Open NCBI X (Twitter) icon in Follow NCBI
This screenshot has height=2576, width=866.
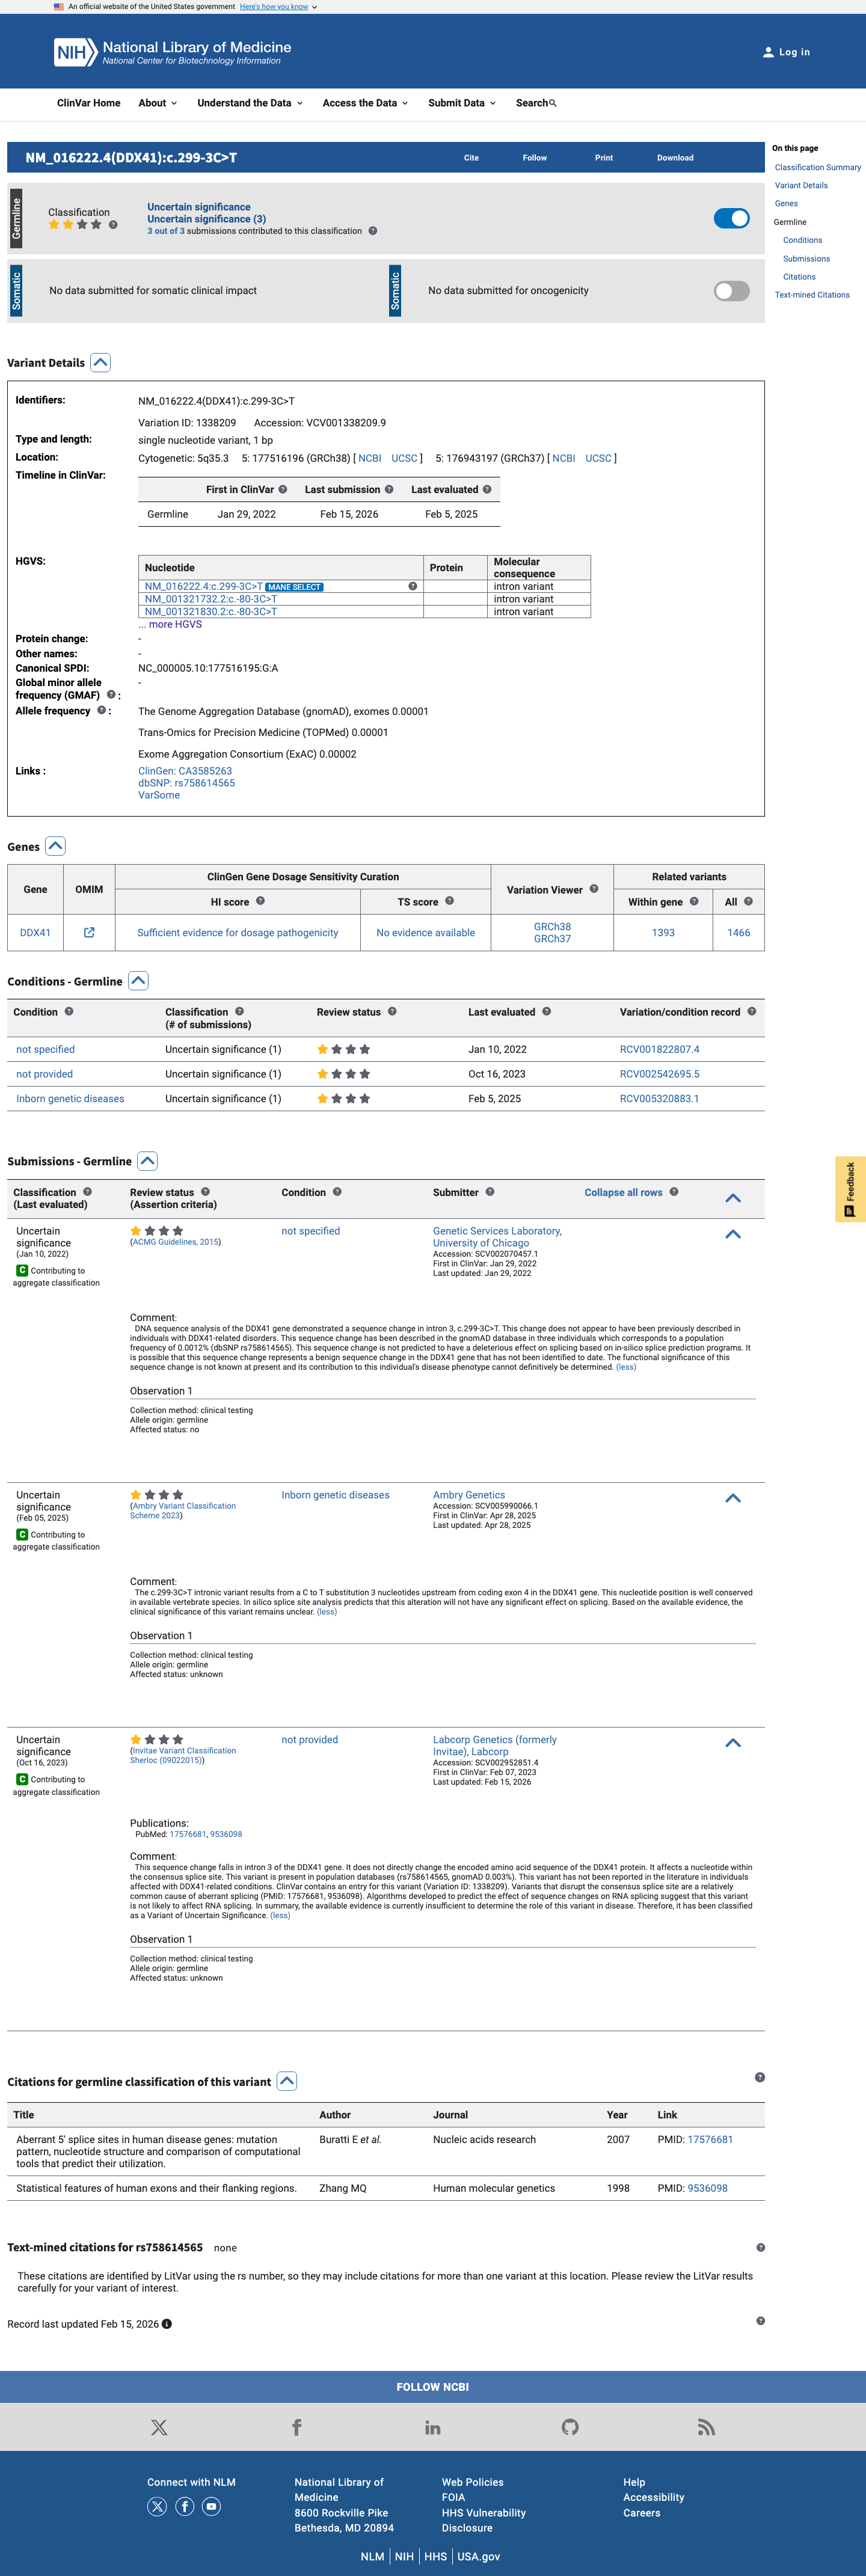point(159,2427)
